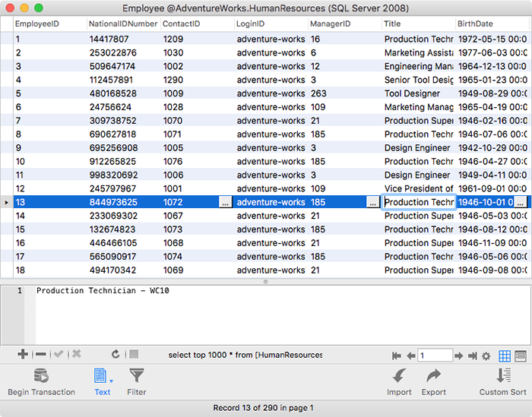Click the Engineering Man title cell
Viewport: 532px width, 417px height.
[419, 66]
